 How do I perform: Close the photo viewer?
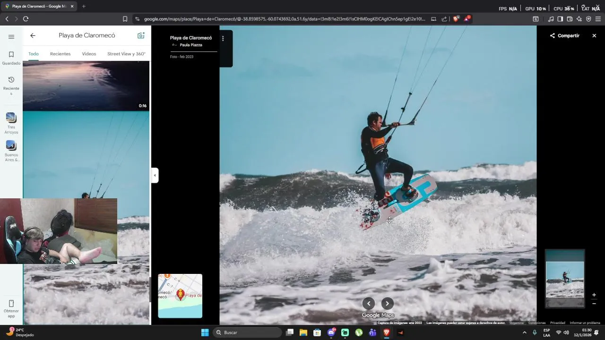coord(595,35)
